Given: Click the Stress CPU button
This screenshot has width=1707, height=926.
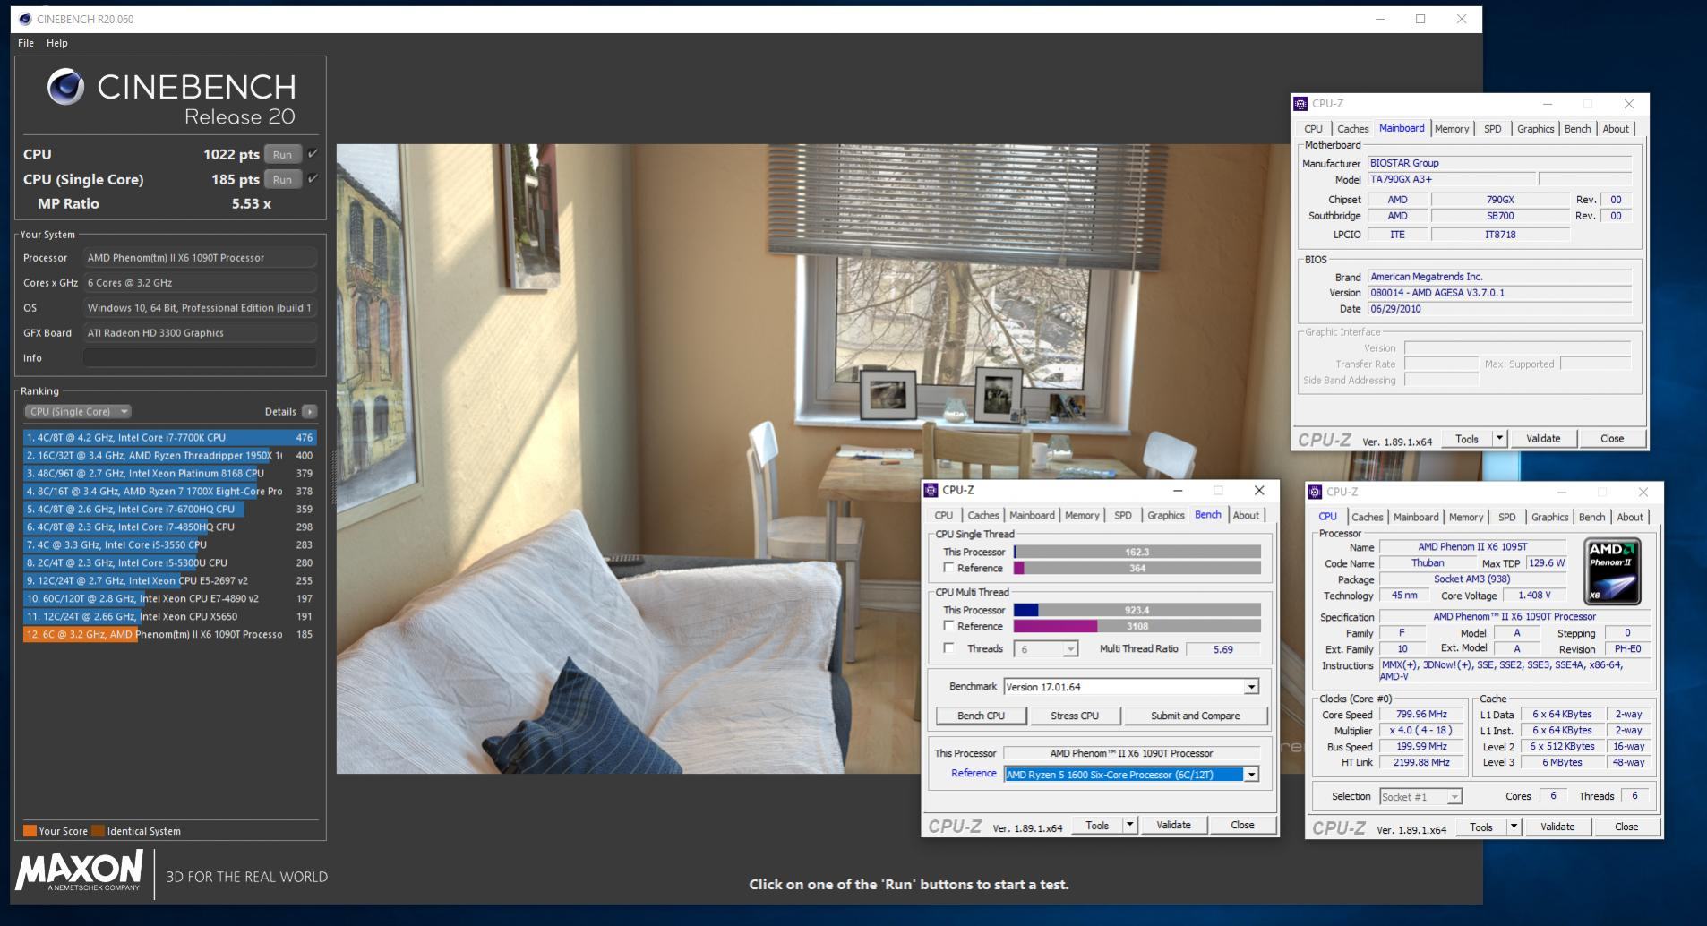Looking at the screenshot, I should (x=1074, y=716).
